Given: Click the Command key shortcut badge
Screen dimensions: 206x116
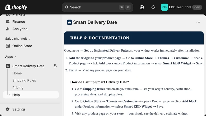Looking at the screenshot, I should pyautogui.click(x=122, y=7).
